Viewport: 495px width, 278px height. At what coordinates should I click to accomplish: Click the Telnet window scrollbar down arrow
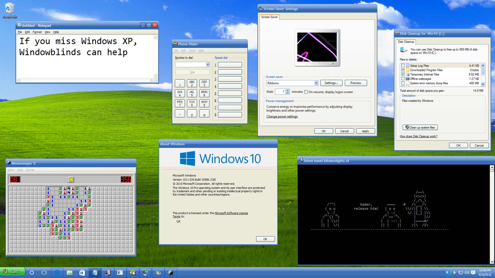(x=492, y=262)
